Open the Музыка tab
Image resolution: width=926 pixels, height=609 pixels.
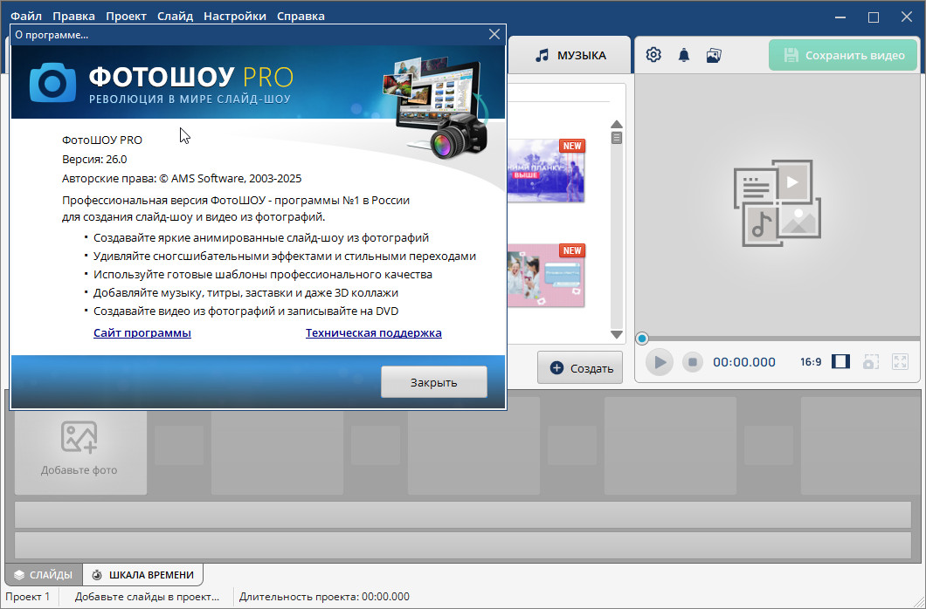[570, 55]
